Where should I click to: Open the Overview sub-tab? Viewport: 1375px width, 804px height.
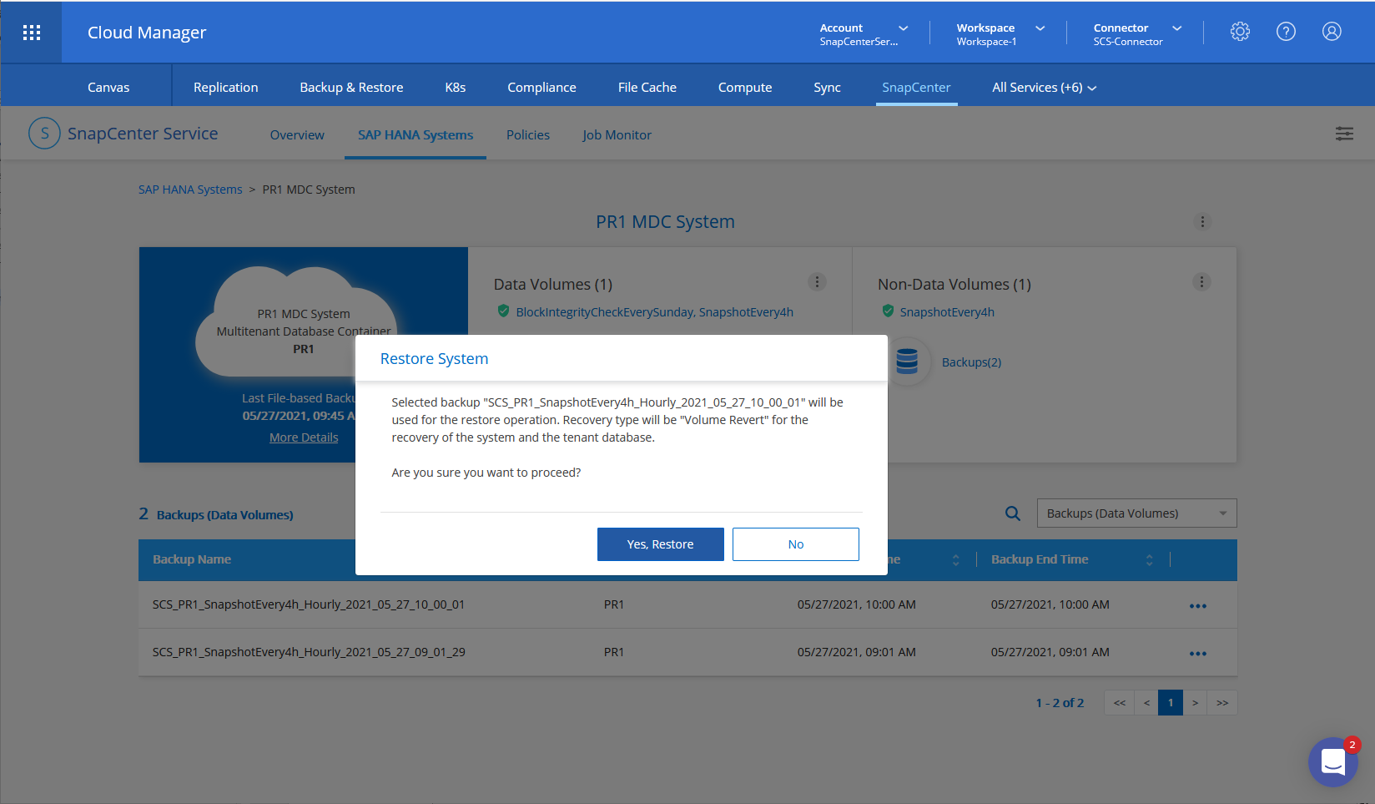(x=297, y=135)
